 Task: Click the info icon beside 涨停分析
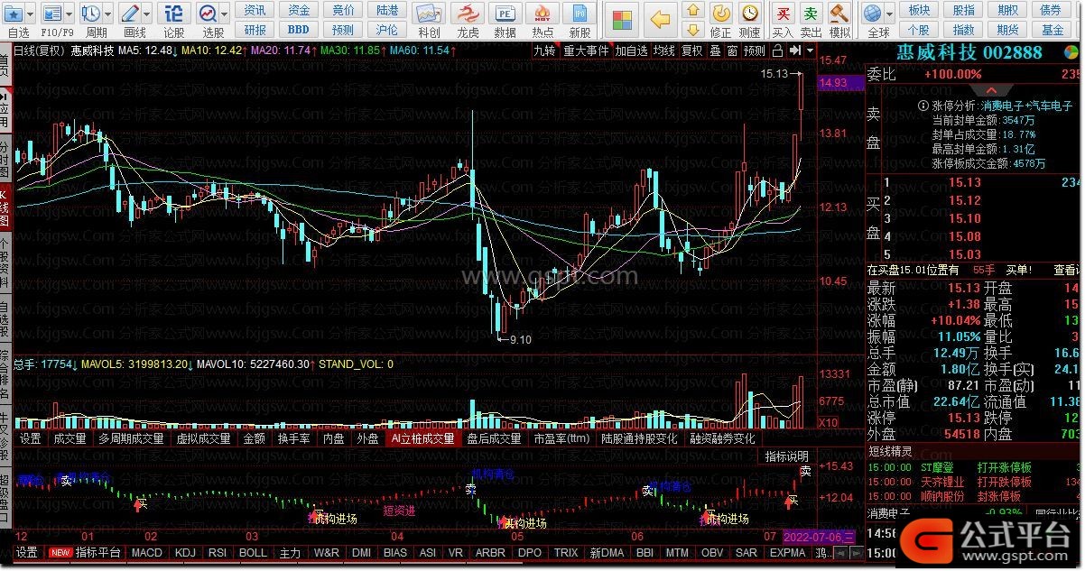tap(923, 106)
